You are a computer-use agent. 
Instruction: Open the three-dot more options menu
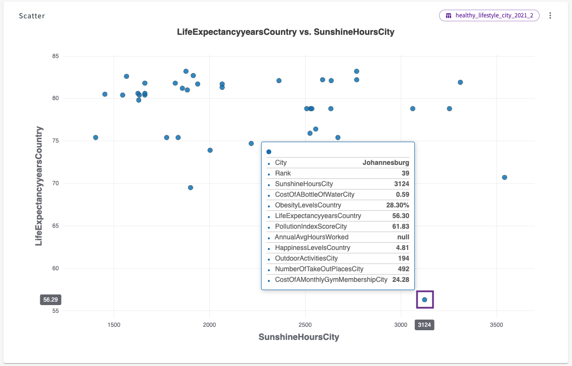click(550, 15)
